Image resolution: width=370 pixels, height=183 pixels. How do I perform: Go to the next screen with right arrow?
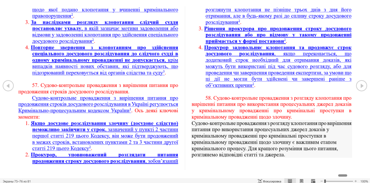click(x=361, y=86)
